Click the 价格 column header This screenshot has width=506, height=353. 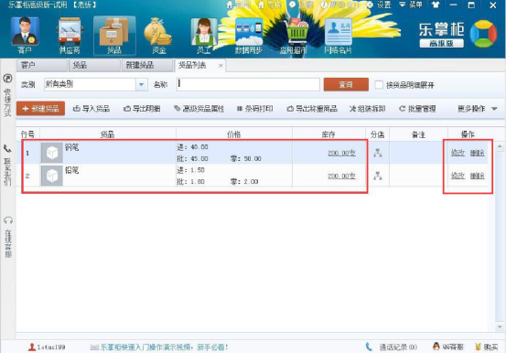pyautogui.click(x=234, y=134)
